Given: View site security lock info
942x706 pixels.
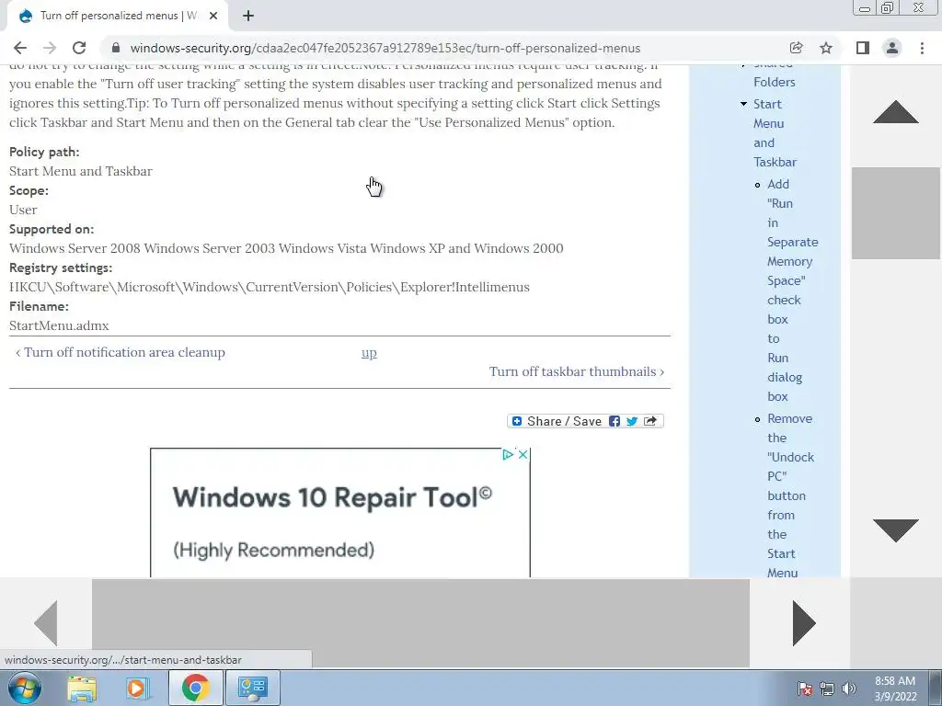Looking at the screenshot, I should 116,48.
